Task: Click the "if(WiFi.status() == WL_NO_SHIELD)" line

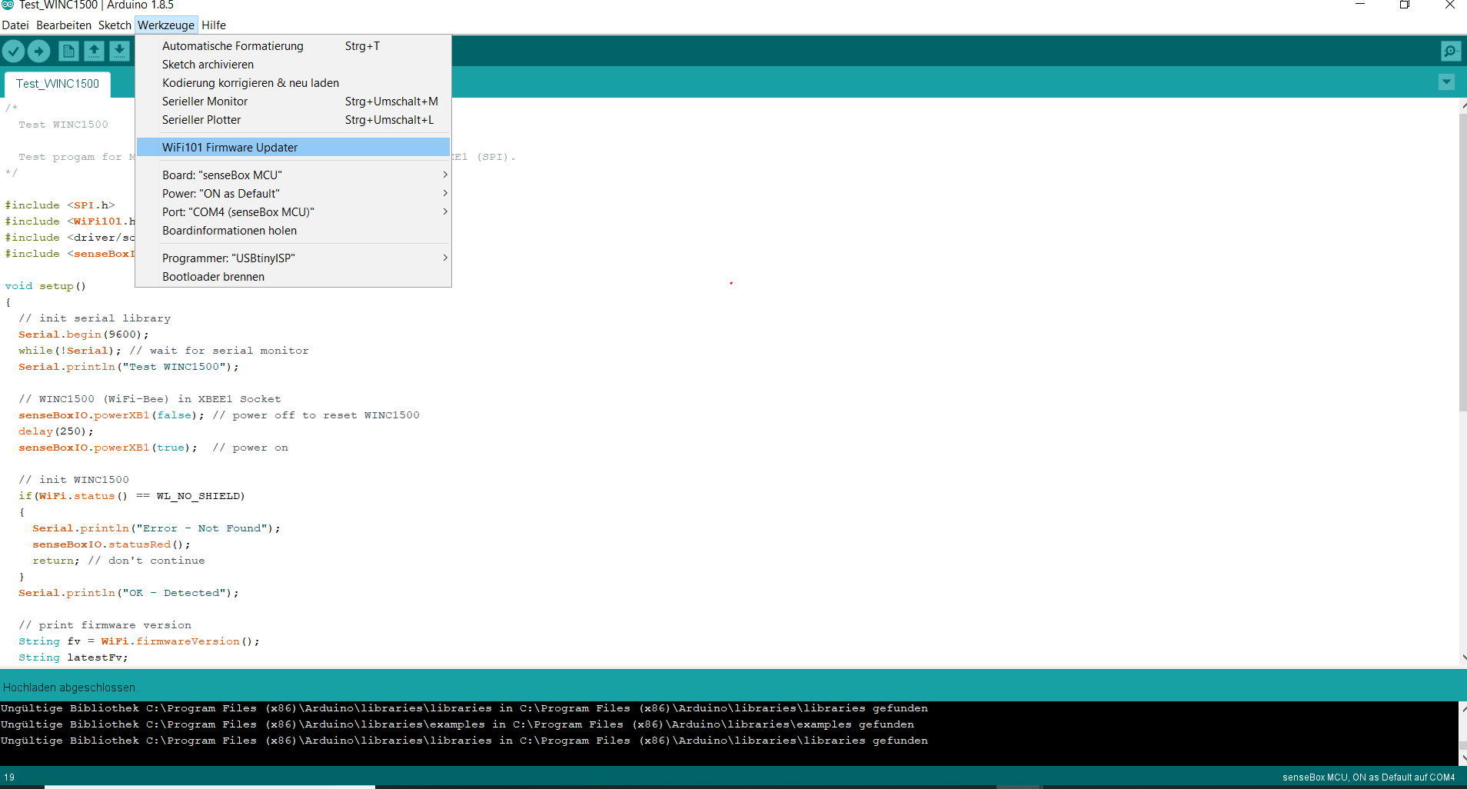Action: coord(131,496)
